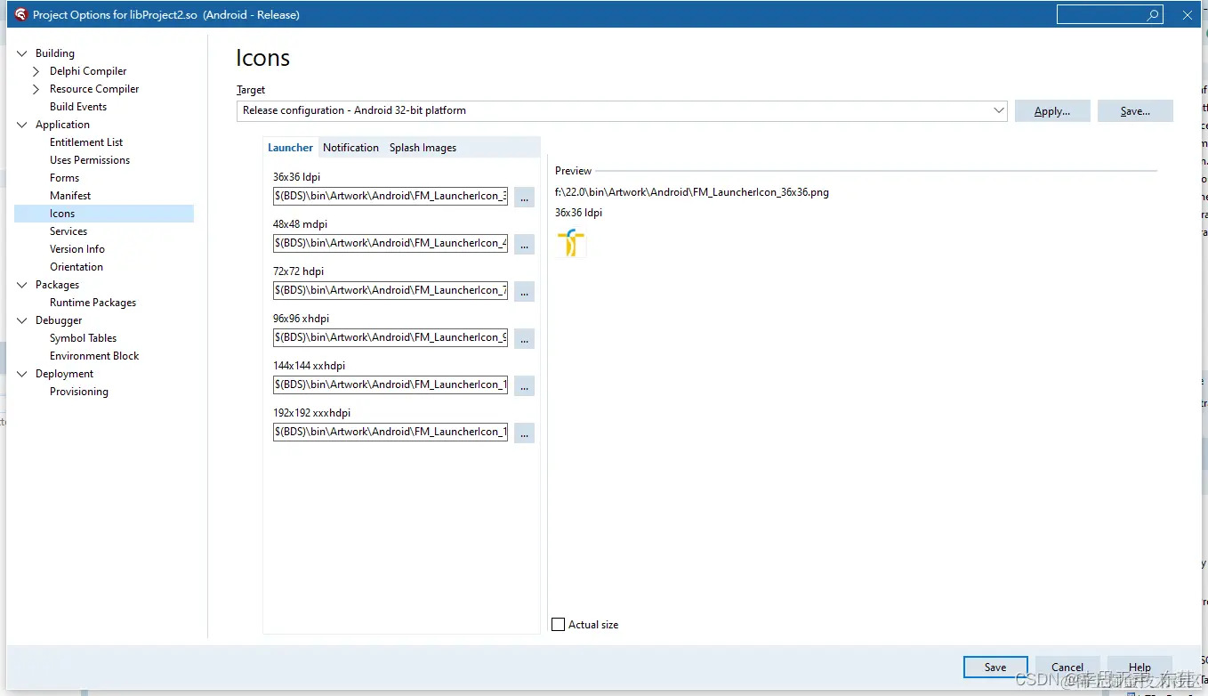This screenshot has height=696, width=1208.
Task: Select Orientation in the tree
Action: pyautogui.click(x=77, y=267)
